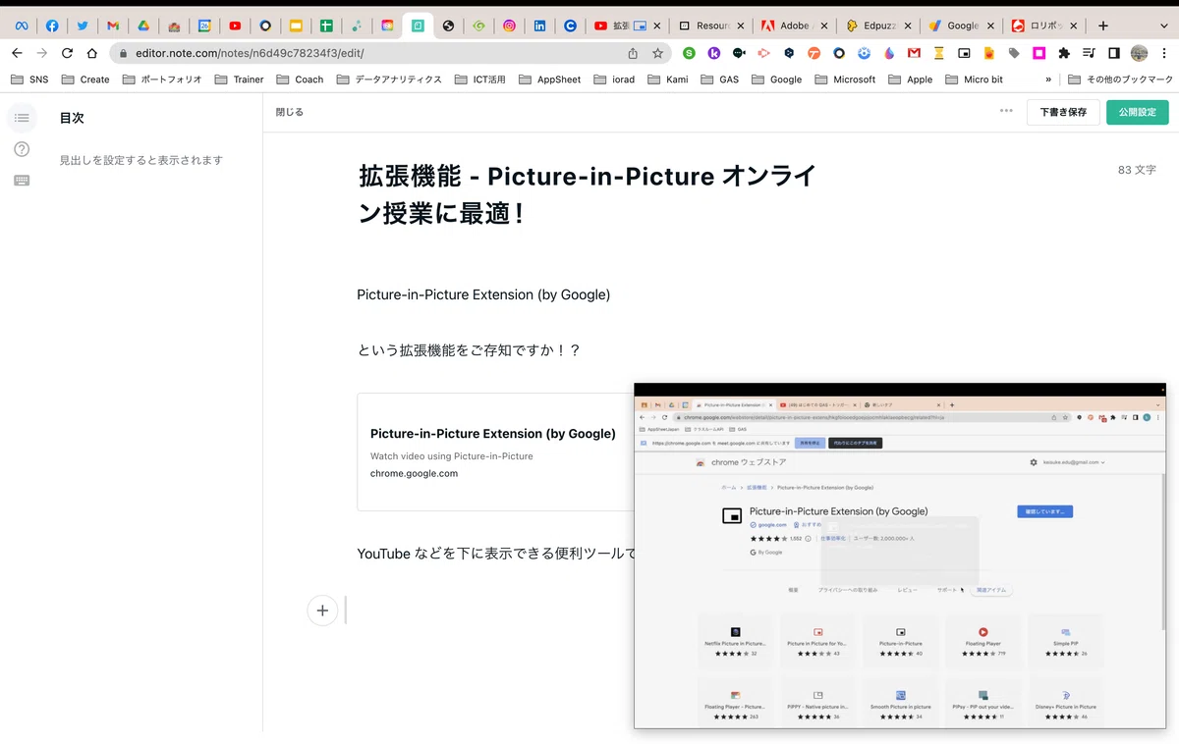The width and height of the screenshot is (1179, 744).
Task: Open the Google Sheets pinned tab
Action: 326,26
